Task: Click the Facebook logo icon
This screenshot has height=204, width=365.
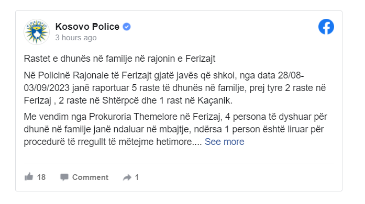Action: coord(326,27)
